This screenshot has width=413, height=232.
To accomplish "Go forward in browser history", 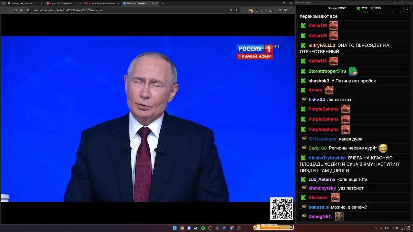I will 9,10.
